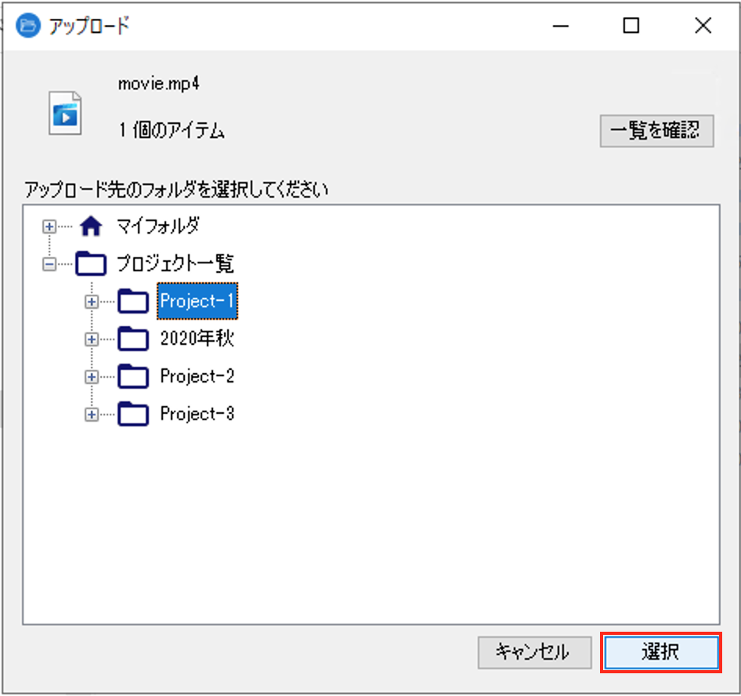Click the movie.mp4 video file icon
The height and width of the screenshot is (696, 741).
pyautogui.click(x=65, y=112)
